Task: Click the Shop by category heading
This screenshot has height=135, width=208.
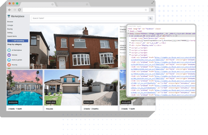Action: [x=15, y=44]
